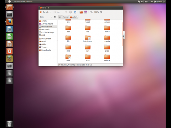Select the boot folder
Viewport: 171px width, 128px height.
(x=88, y=21)
